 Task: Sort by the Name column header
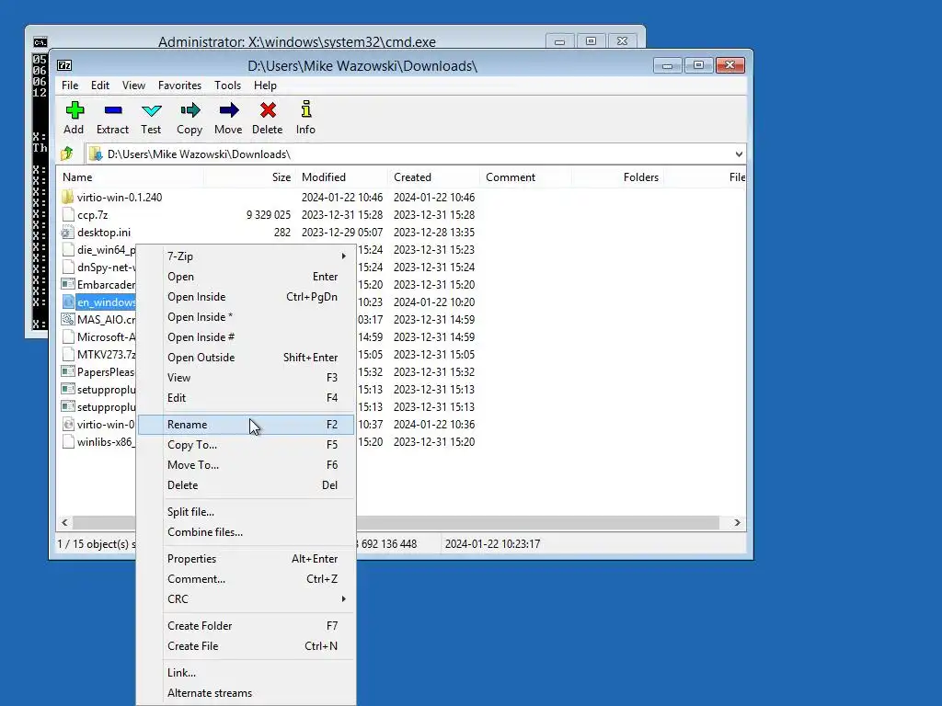pos(131,177)
